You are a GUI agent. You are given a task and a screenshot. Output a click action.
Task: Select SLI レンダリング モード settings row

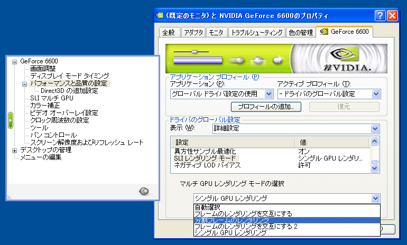point(270,158)
